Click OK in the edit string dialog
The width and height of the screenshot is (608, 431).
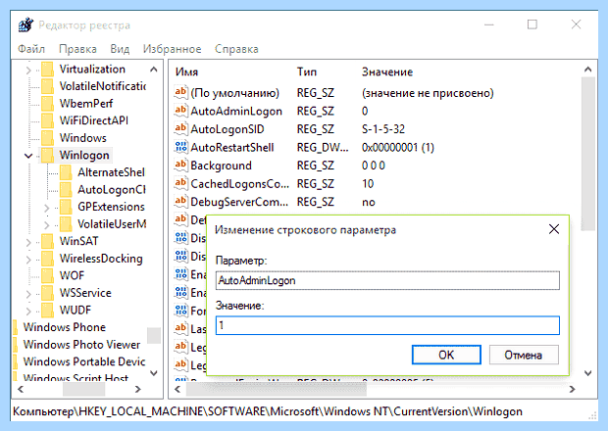click(x=446, y=355)
